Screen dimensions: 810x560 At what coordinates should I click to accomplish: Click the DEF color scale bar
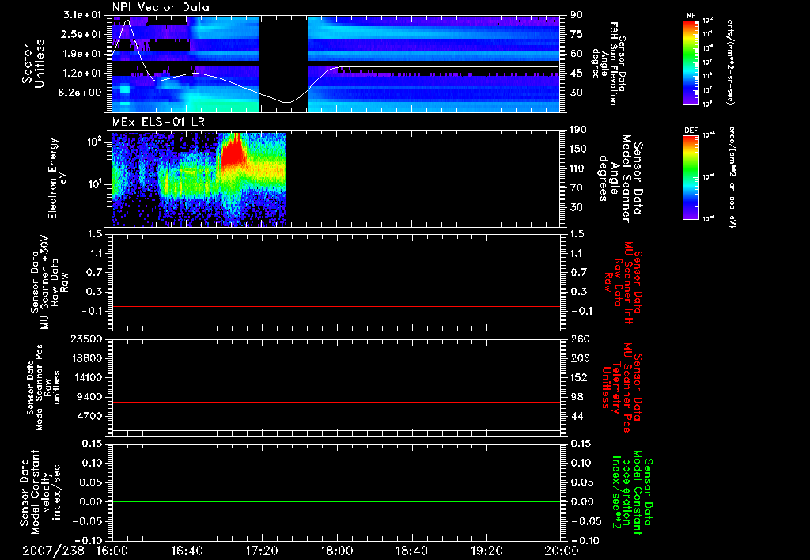click(x=691, y=176)
